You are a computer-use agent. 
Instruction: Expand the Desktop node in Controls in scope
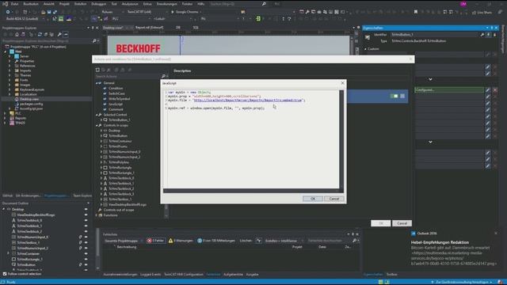coord(101,131)
